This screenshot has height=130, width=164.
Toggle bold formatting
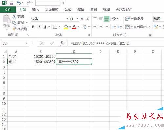[33, 27]
